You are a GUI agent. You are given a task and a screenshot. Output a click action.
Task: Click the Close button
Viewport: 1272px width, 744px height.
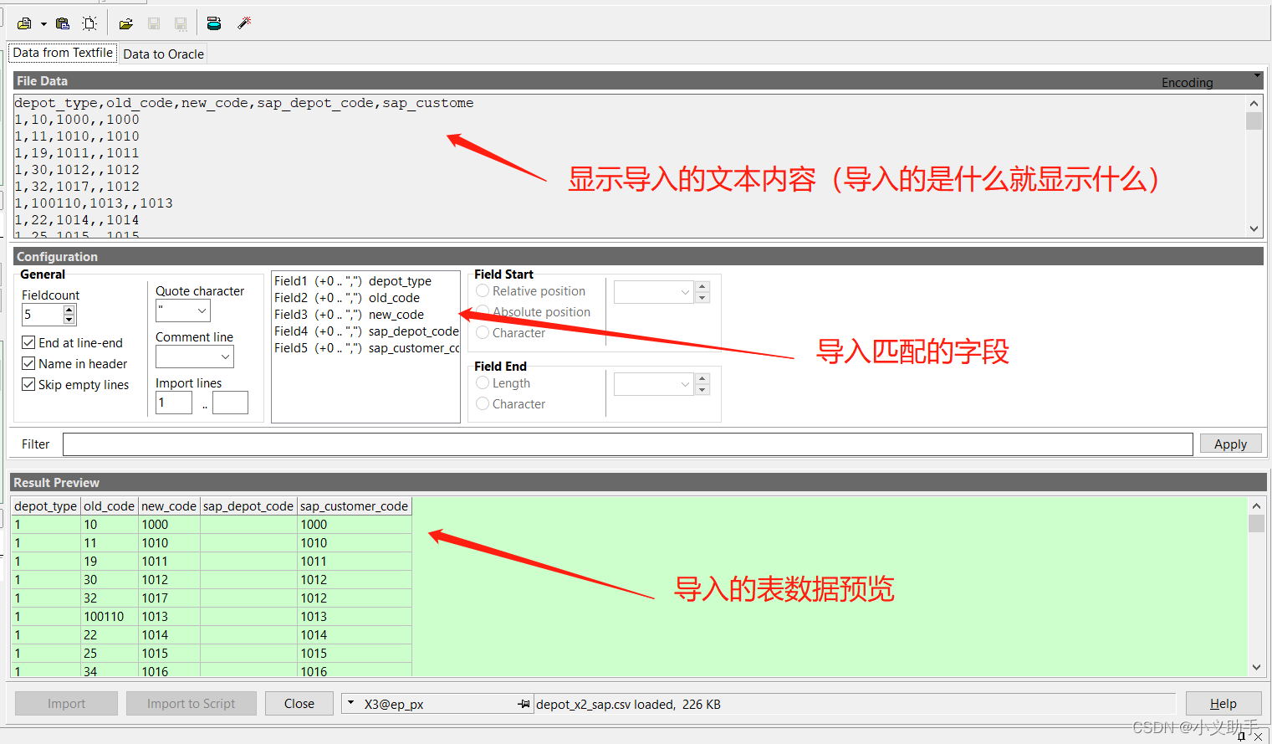click(299, 704)
